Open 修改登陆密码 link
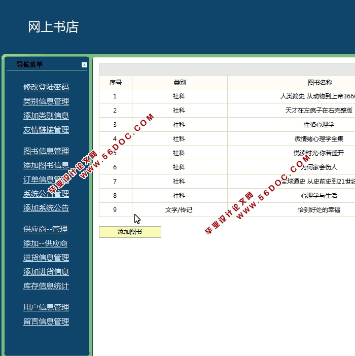The height and width of the screenshot is (356, 355). coord(46,87)
